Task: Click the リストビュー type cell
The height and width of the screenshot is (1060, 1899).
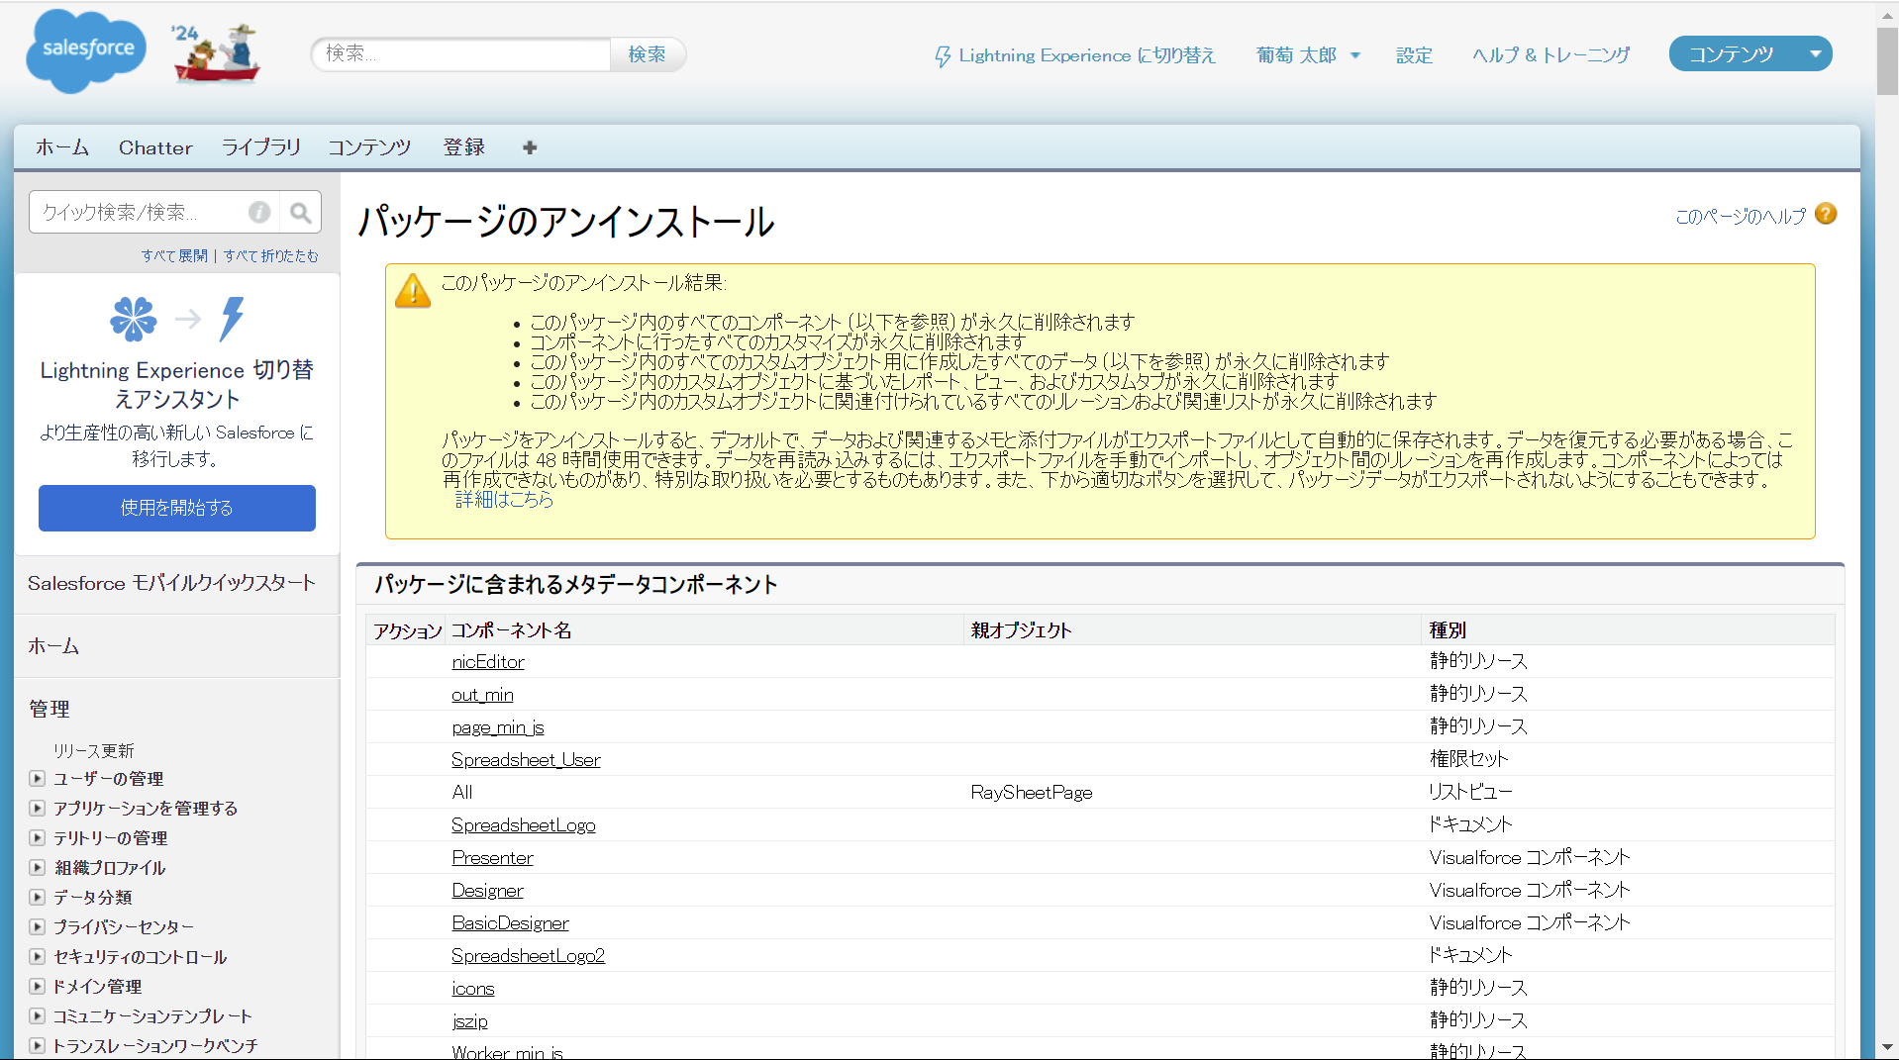Action: [1471, 792]
